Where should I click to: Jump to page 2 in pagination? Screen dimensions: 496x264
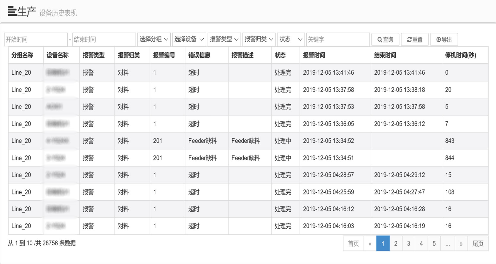pos(396,244)
